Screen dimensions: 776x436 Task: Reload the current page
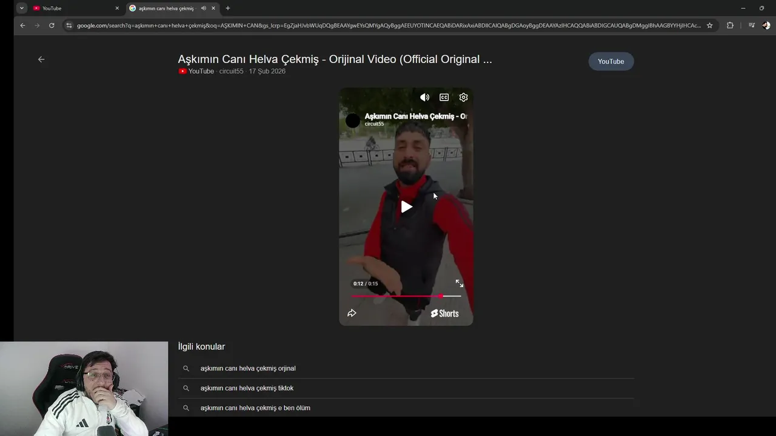pos(52,25)
